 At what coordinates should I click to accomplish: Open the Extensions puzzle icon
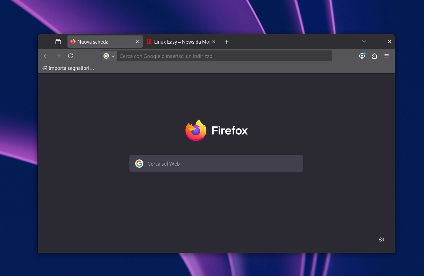tap(374, 56)
